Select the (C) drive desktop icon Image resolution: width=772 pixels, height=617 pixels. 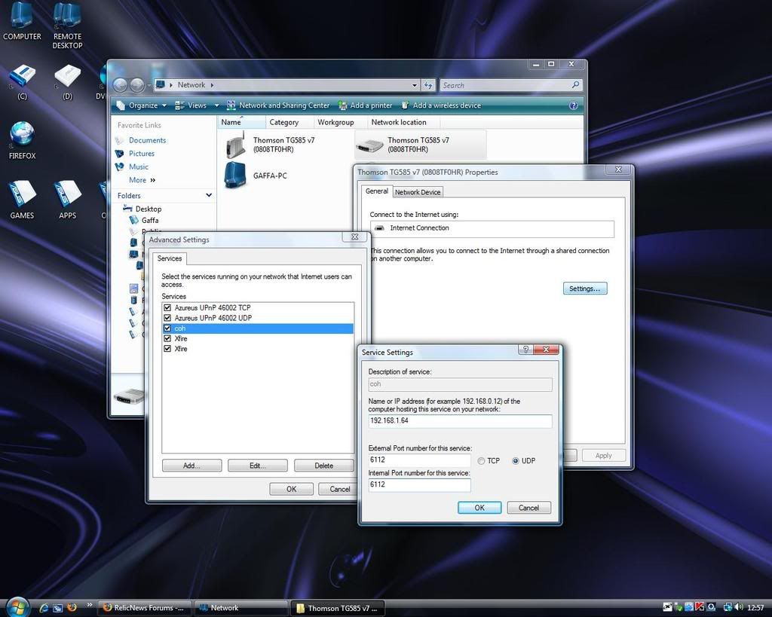[x=22, y=82]
